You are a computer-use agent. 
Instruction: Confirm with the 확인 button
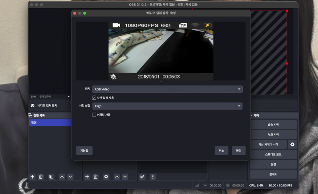point(238,151)
